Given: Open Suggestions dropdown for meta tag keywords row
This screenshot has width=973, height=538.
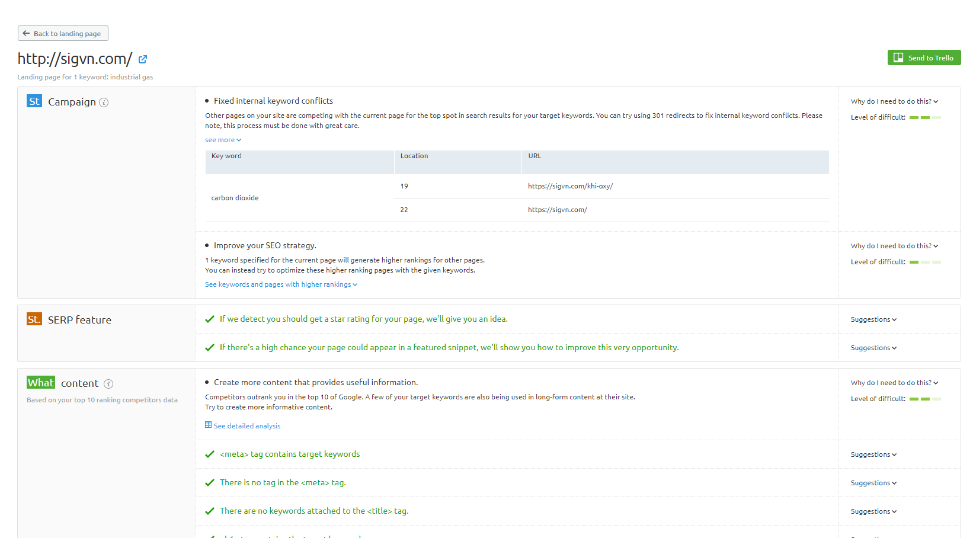Looking at the screenshot, I should [873, 455].
